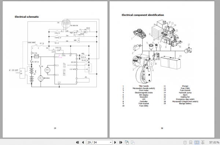Click the M2 pump motor symbol
220x145 pixels.
point(41,78)
